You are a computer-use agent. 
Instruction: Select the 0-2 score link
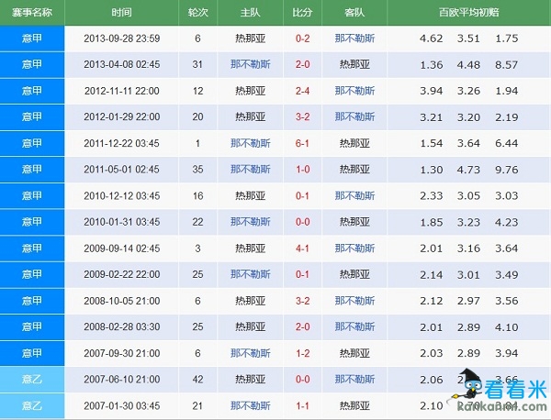(x=302, y=39)
